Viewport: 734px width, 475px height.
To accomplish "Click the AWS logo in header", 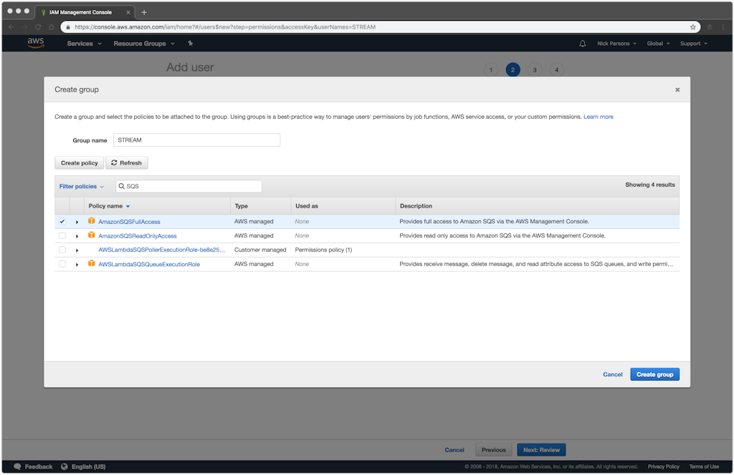I will [36, 43].
